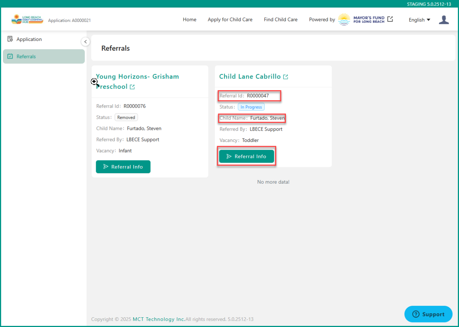This screenshot has width=459, height=327.
Task: Click referral ID R0000047
Action: click(x=258, y=96)
